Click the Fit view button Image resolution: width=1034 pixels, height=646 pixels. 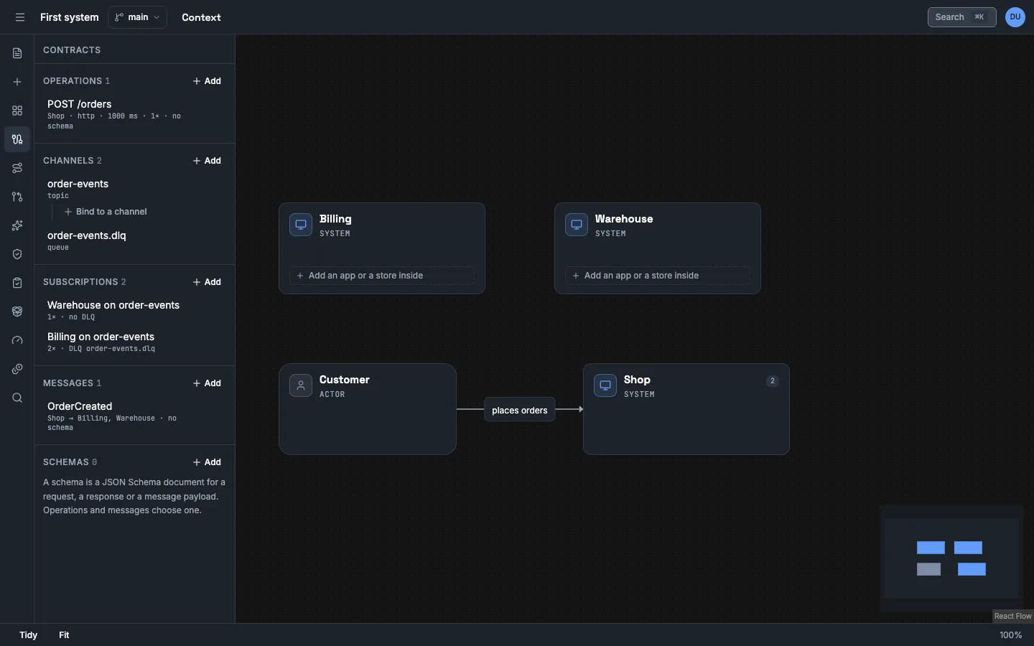(64, 635)
